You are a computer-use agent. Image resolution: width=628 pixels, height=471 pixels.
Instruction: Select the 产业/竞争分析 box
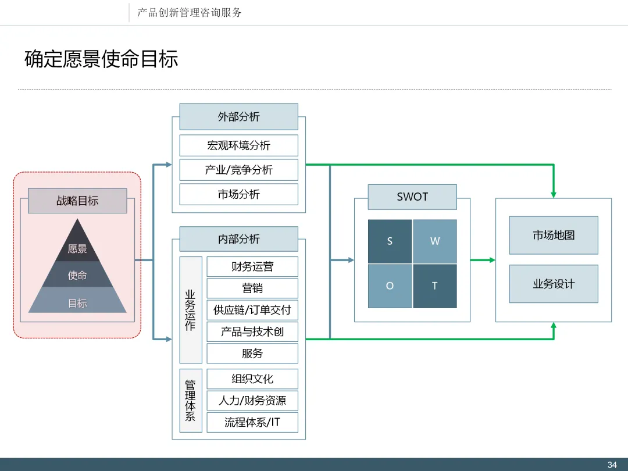239,170
